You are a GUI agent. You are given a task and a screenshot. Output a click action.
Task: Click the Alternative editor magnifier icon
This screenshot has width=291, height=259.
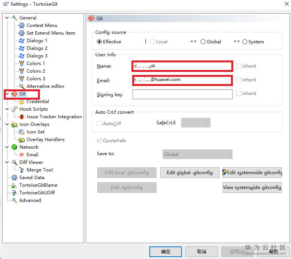point(22,86)
